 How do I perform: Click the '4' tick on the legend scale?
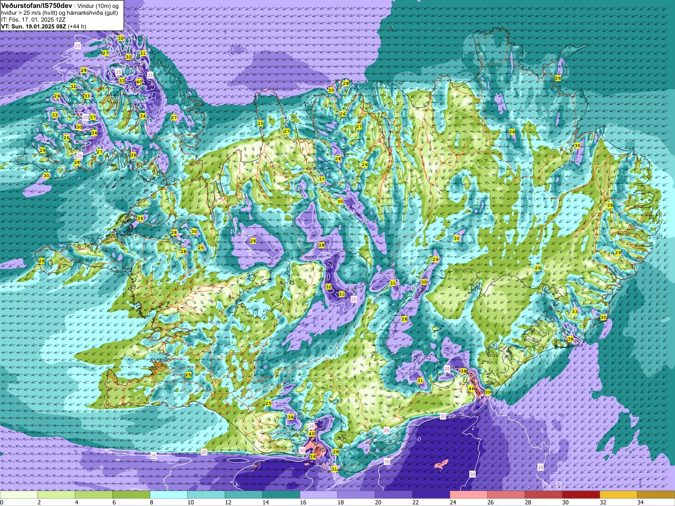tap(75, 502)
